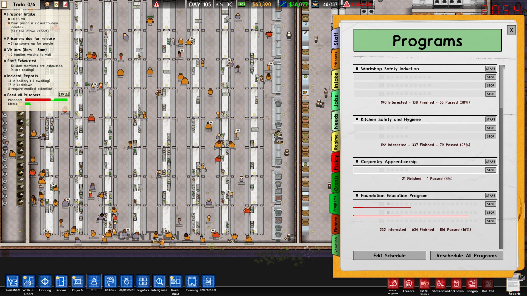
Task: Click the green ring chart icon beside warden
Action: coord(56,4)
